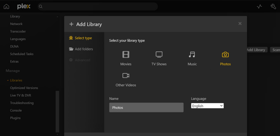Click the Plex logo
The image size is (280, 136).
click(x=24, y=7)
